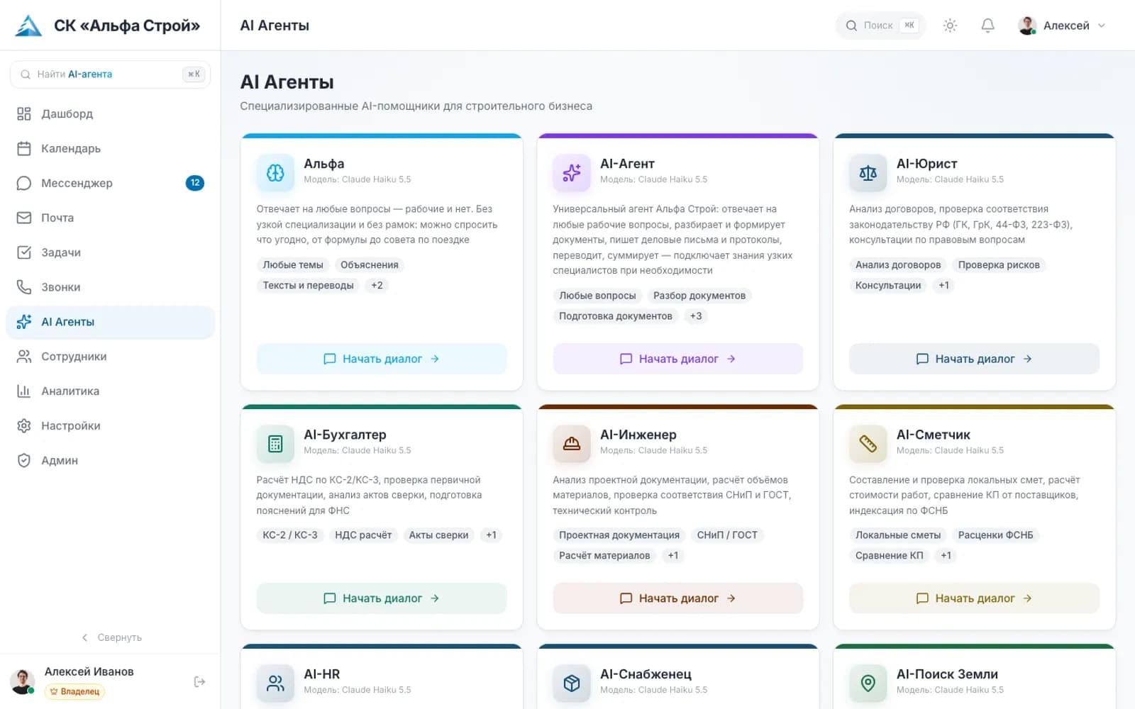Viewport: 1135px width, 709px height.
Task: Click the Анализ договоров tag
Action: [x=898, y=264]
